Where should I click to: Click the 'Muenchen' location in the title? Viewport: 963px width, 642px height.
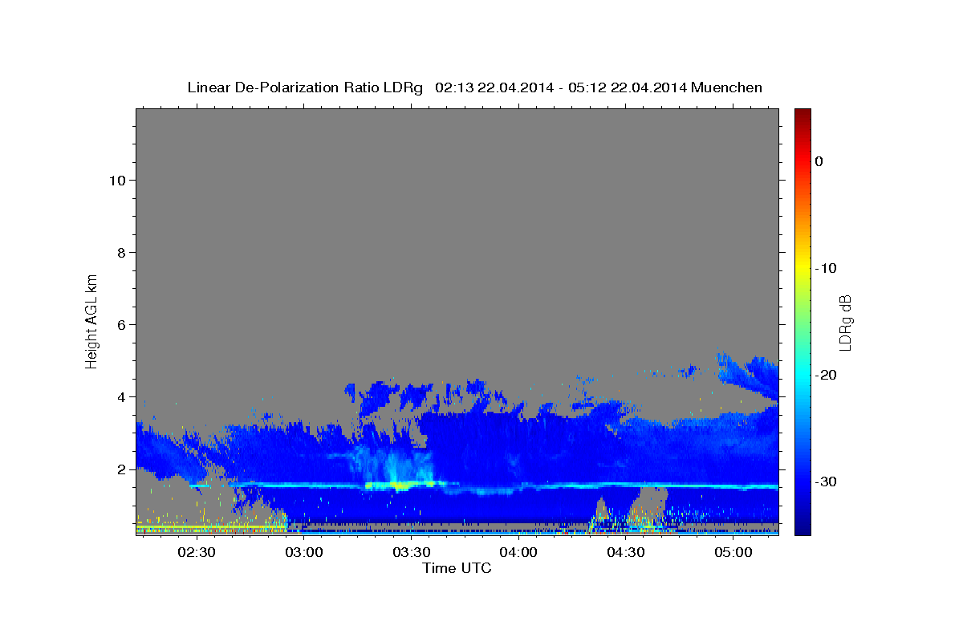click(726, 87)
